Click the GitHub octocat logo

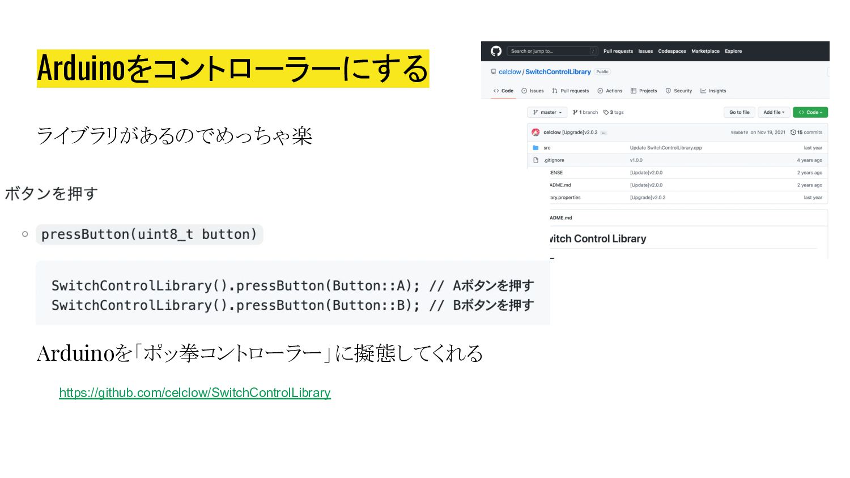[496, 51]
